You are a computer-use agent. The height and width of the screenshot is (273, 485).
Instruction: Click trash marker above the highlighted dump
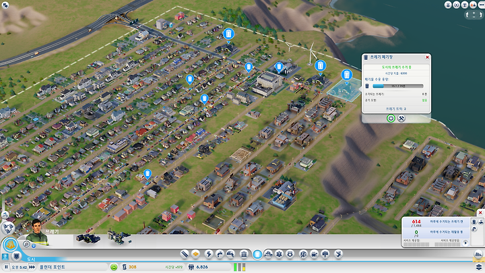pyautogui.click(x=347, y=75)
